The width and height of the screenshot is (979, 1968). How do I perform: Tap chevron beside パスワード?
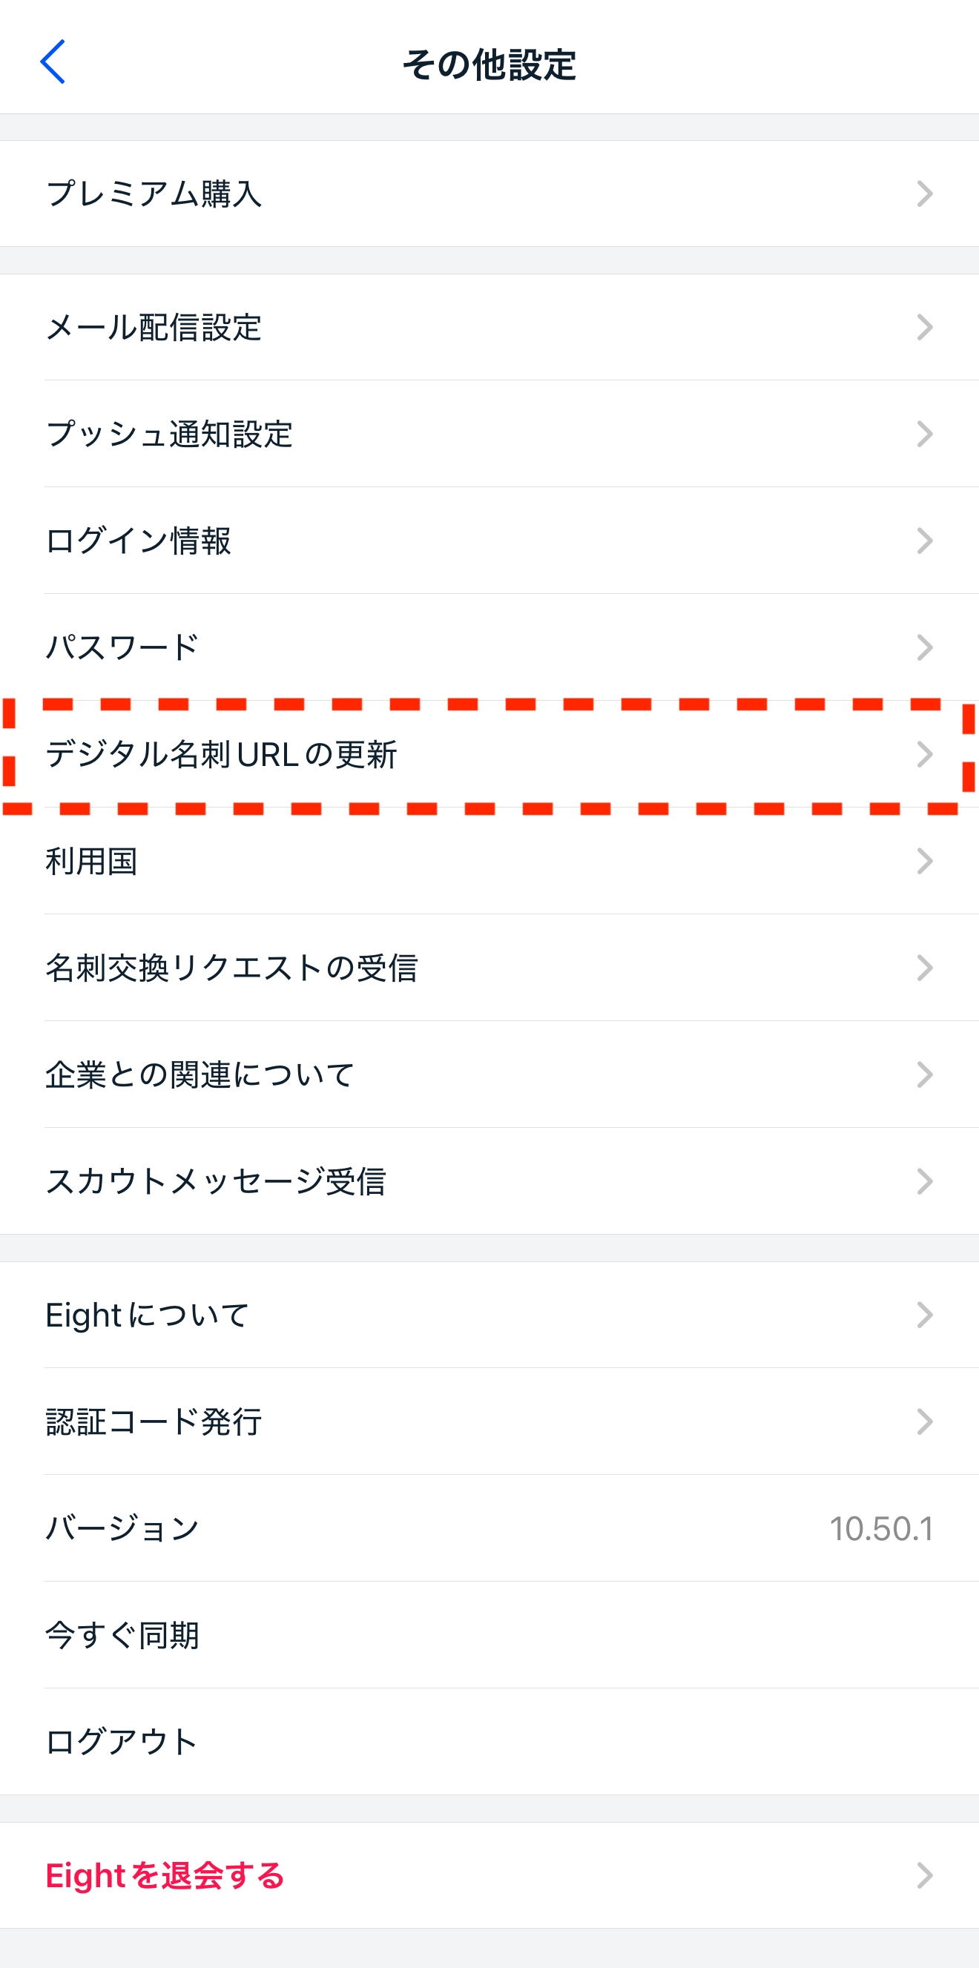pos(925,648)
